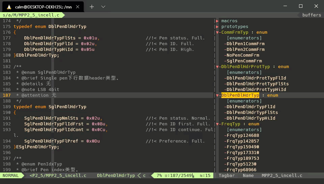
Task: Go to FrqTyp159490 enumerator
Action: [x=243, y=147]
